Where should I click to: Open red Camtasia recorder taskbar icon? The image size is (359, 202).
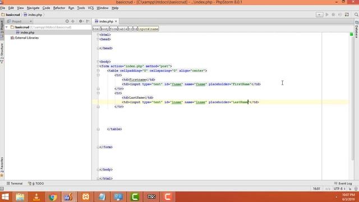tap(168, 197)
